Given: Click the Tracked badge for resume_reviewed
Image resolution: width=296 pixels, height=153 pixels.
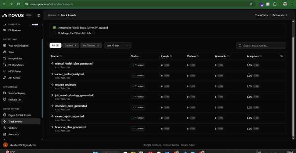Looking at the screenshot, I should coord(138,86).
